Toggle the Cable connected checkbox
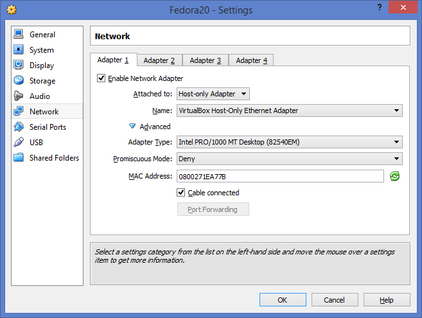The width and height of the screenshot is (422, 318). 181,193
